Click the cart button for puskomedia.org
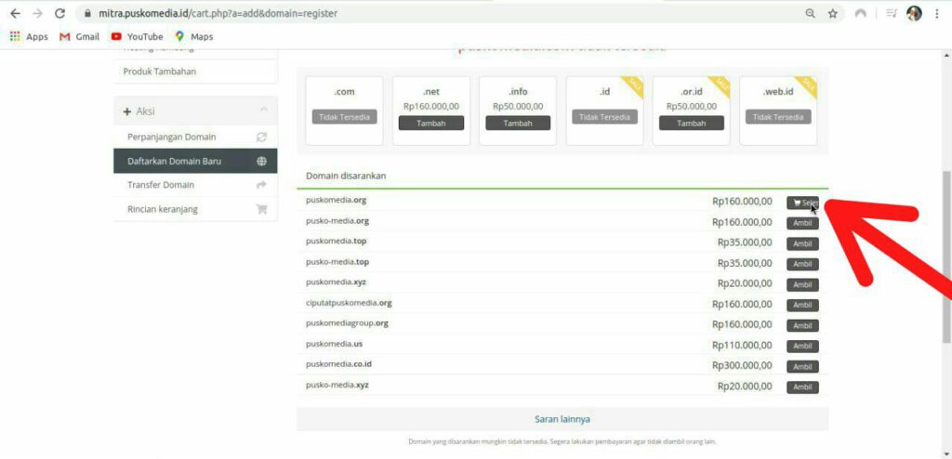This screenshot has width=952, height=459. 802,203
